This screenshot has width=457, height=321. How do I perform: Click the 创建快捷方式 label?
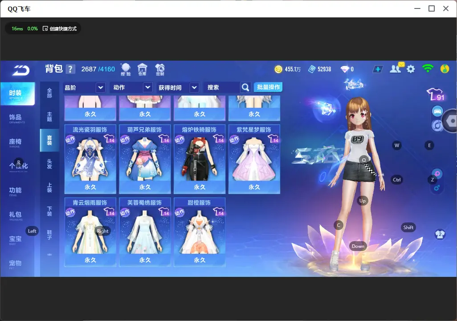click(x=63, y=29)
